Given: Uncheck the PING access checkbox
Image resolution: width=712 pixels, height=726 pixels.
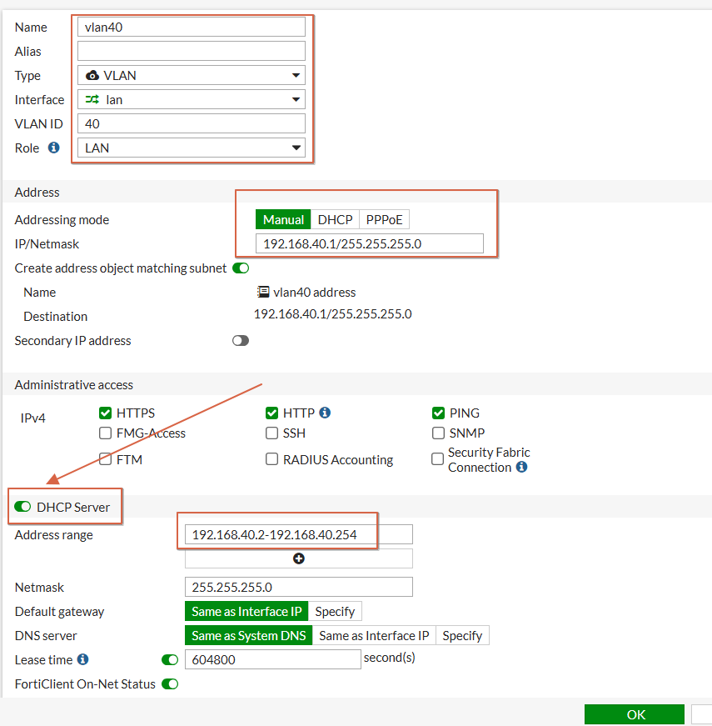Looking at the screenshot, I should coord(438,413).
